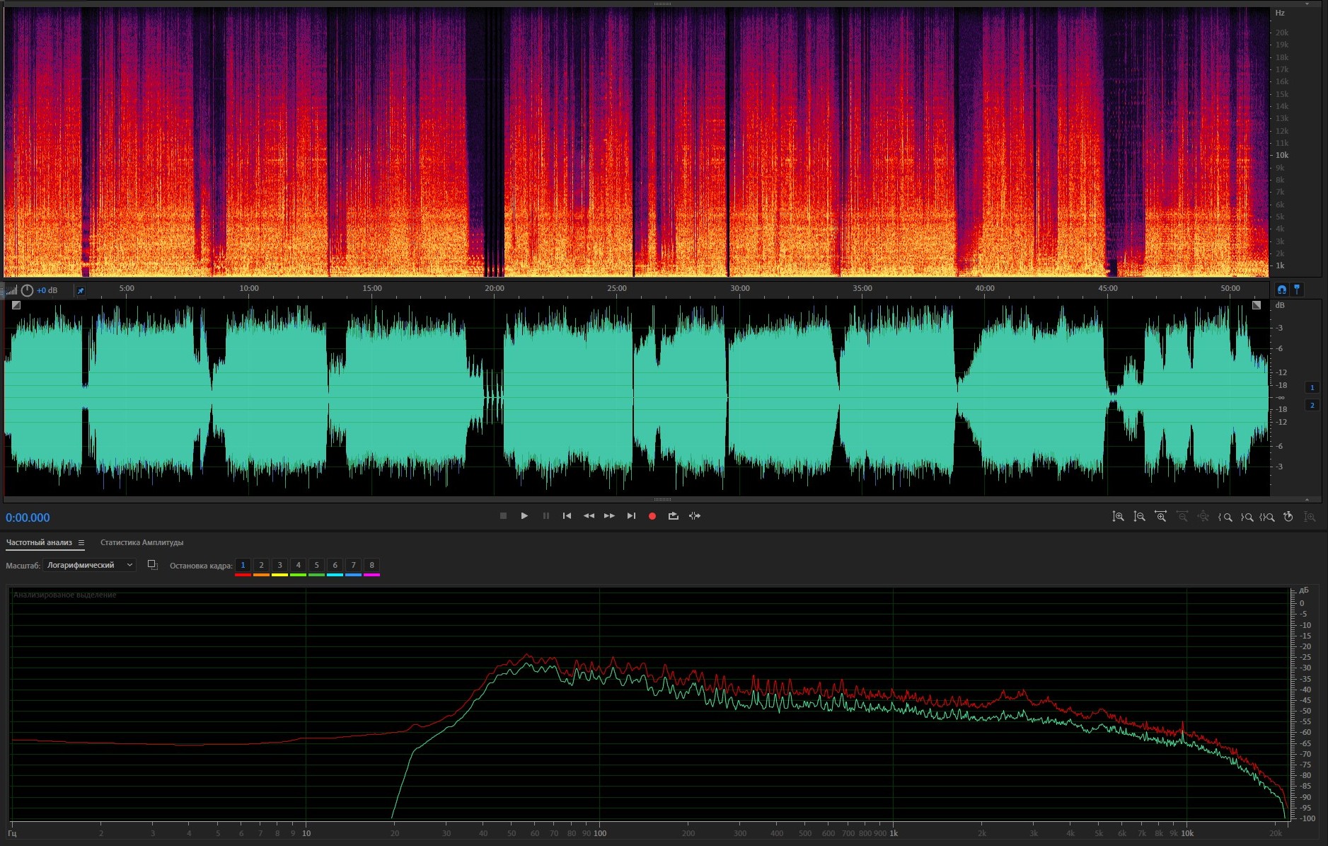Click the Loop Playback icon
The image size is (1328, 846).
[x=673, y=516]
